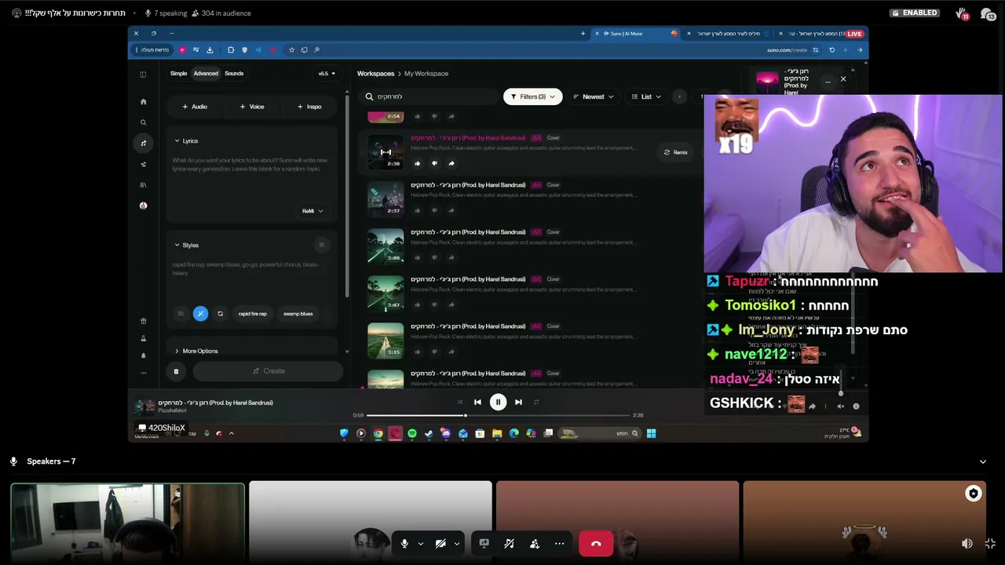This screenshot has height=565, width=1005.
Task: Pause the playing song
Action: pyautogui.click(x=498, y=402)
